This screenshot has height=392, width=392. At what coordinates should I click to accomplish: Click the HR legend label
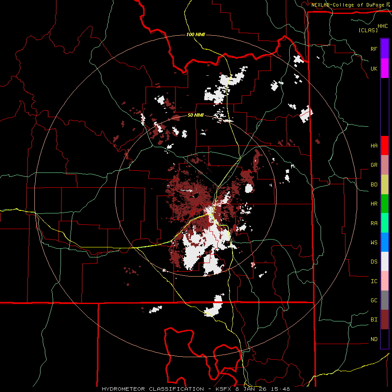tap(374, 204)
